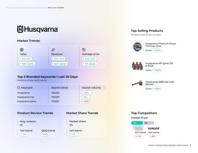
Task: Click the Revenue +19% YoY badge
Action: click(58, 59)
